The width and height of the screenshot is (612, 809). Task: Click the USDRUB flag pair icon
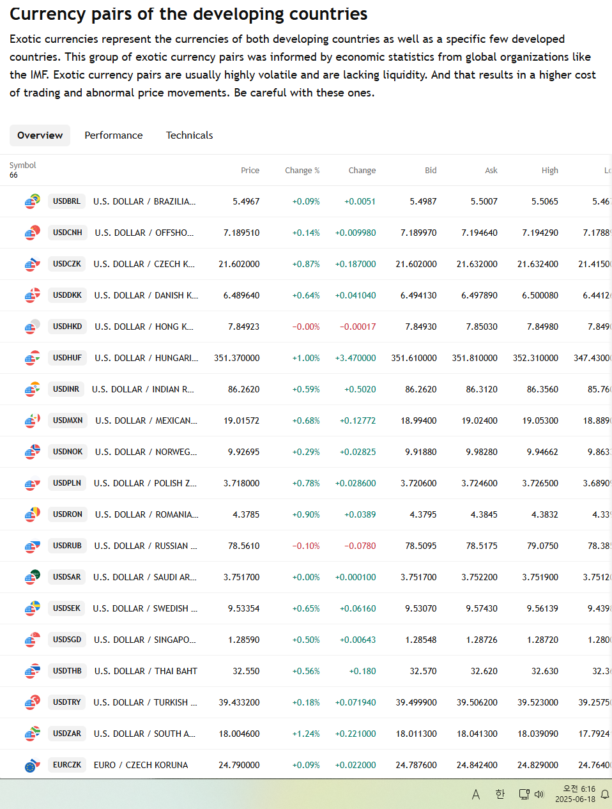click(33, 546)
